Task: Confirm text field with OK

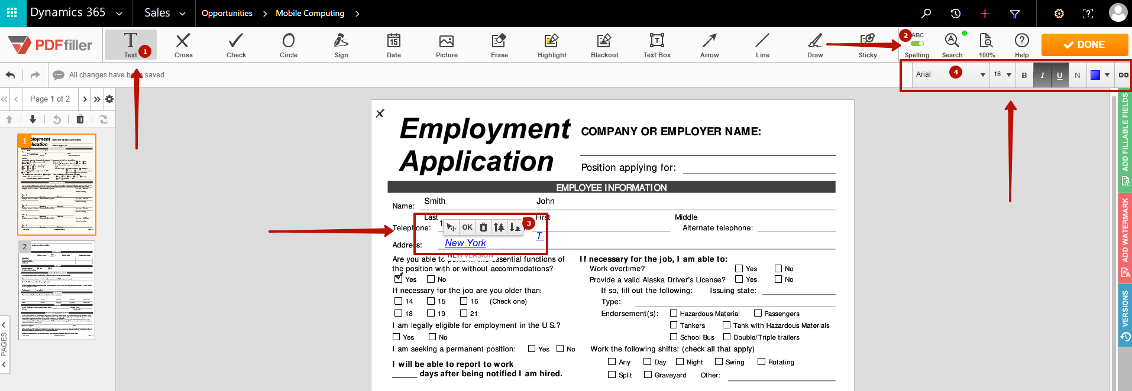Action: [x=467, y=227]
